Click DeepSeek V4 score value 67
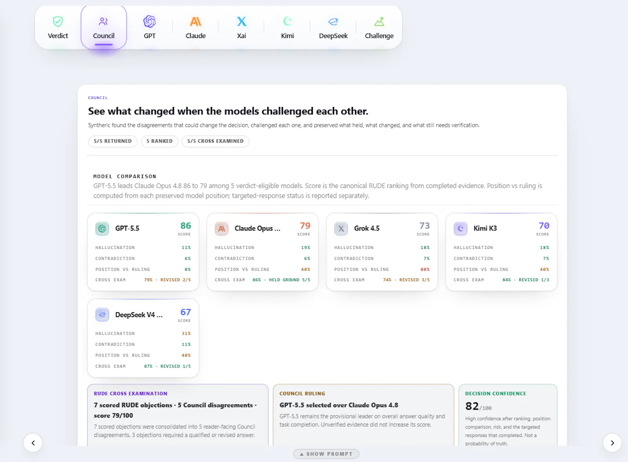The width and height of the screenshot is (628, 462). click(186, 312)
